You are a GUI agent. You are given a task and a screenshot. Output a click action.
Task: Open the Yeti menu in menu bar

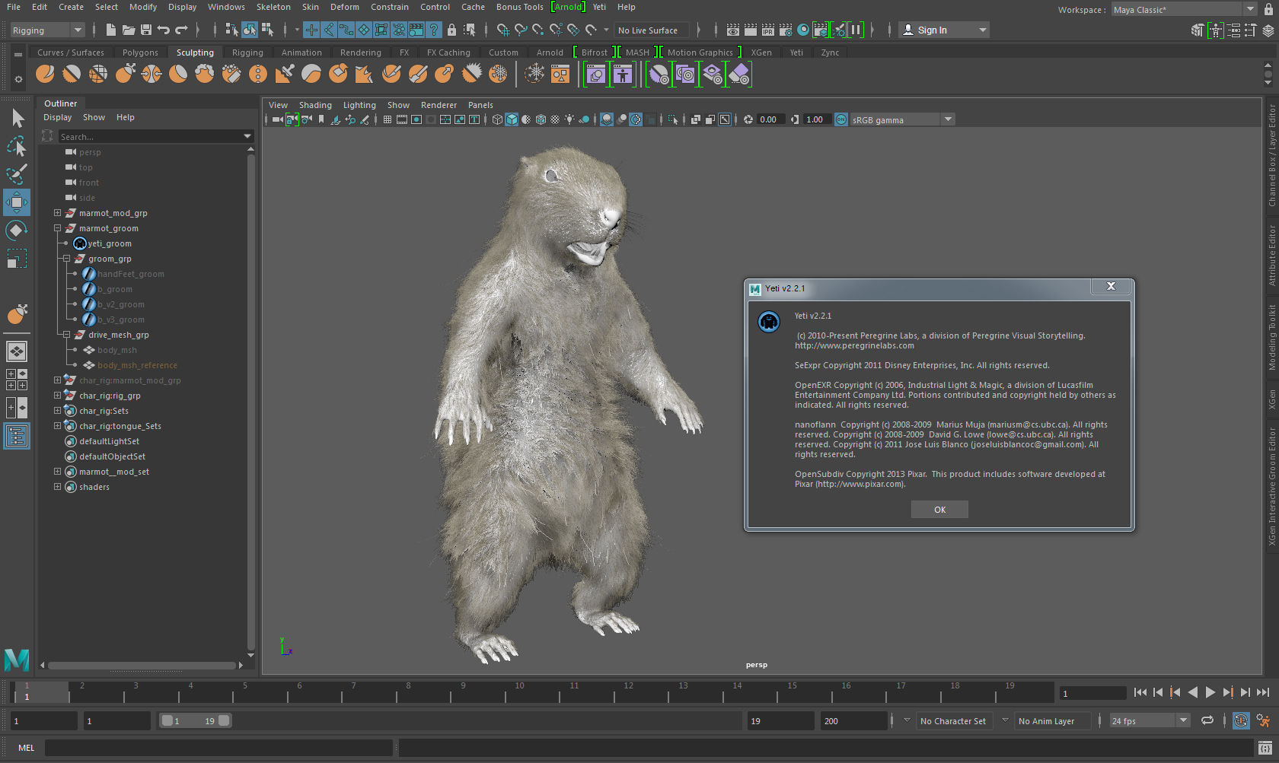pyautogui.click(x=599, y=7)
